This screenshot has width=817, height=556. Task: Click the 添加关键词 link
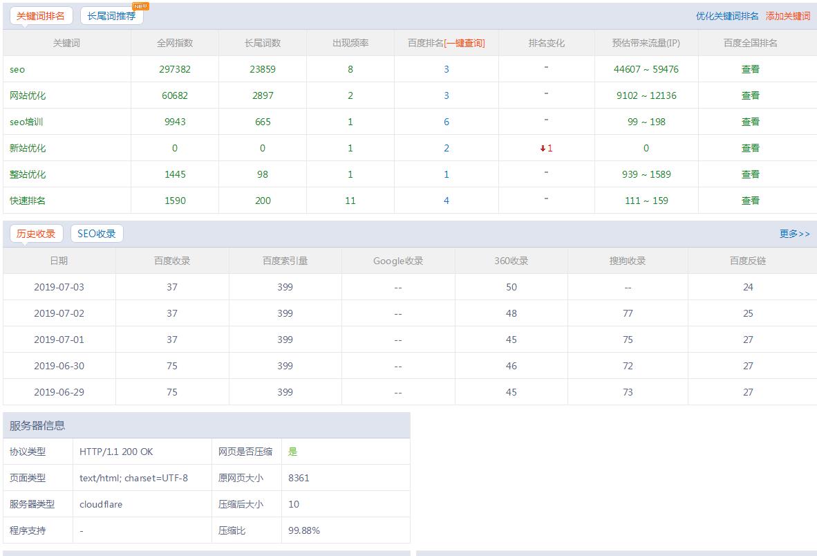(x=788, y=16)
